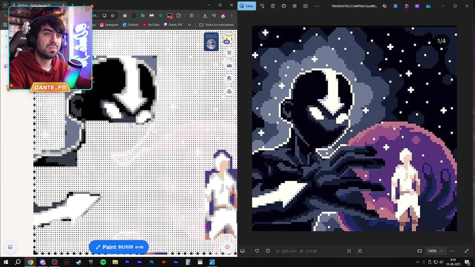Open the 100% zoom dropdown
Viewport: 475px width, 267px height.
pyautogui.click(x=435, y=251)
